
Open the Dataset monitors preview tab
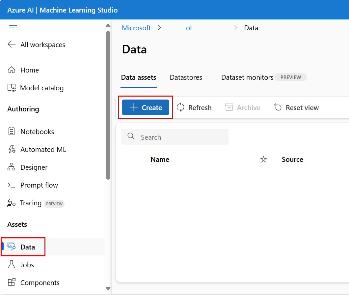(x=247, y=77)
